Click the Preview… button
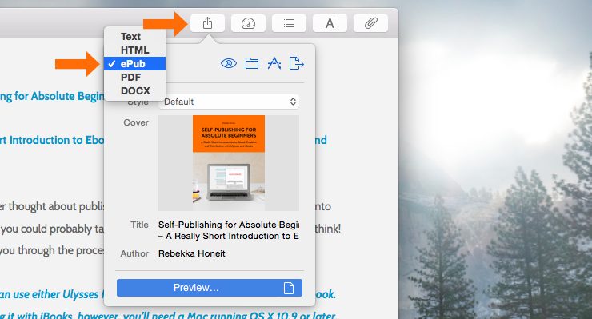This screenshot has height=319, width=592. 210,288
